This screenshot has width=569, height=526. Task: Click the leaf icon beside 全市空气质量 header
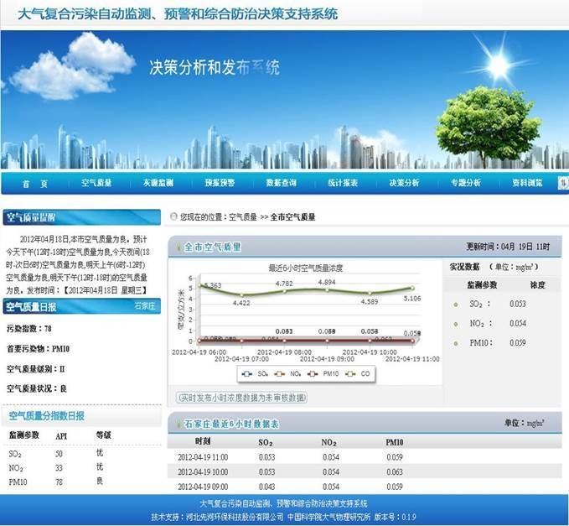(x=177, y=247)
